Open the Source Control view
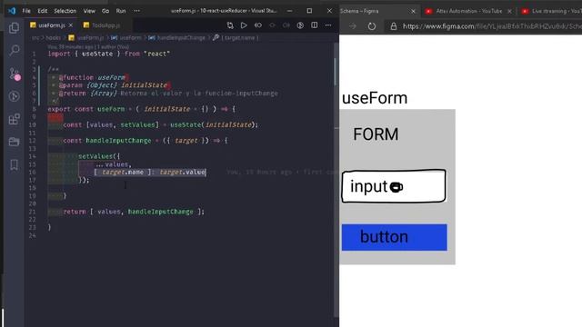The image size is (582, 327). (15, 74)
